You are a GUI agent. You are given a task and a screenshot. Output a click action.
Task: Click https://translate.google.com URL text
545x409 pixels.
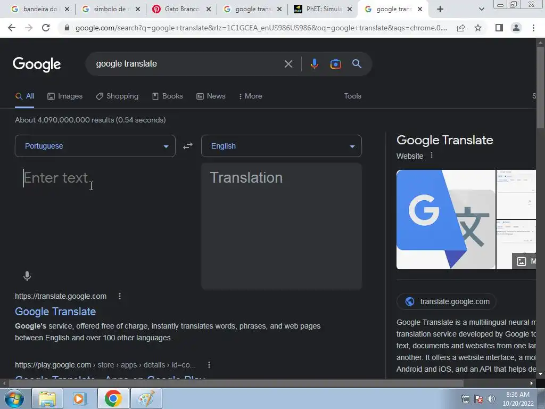(x=61, y=296)
